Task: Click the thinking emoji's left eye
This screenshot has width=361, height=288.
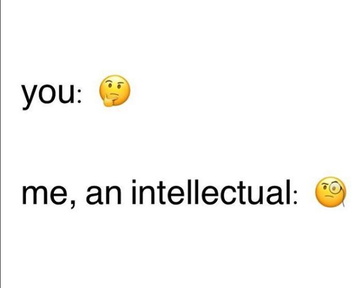Action: (x=111, y=86)
